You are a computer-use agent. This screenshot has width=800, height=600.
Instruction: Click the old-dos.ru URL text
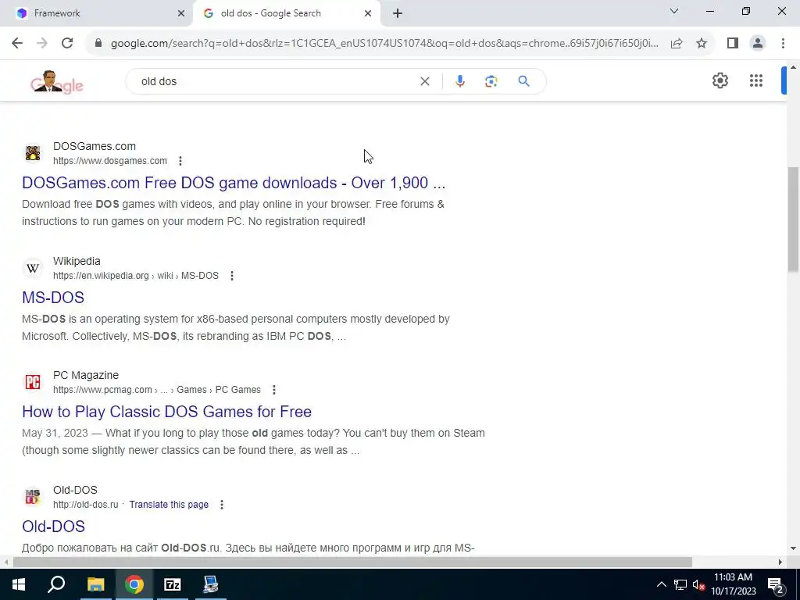coord(86,505)
